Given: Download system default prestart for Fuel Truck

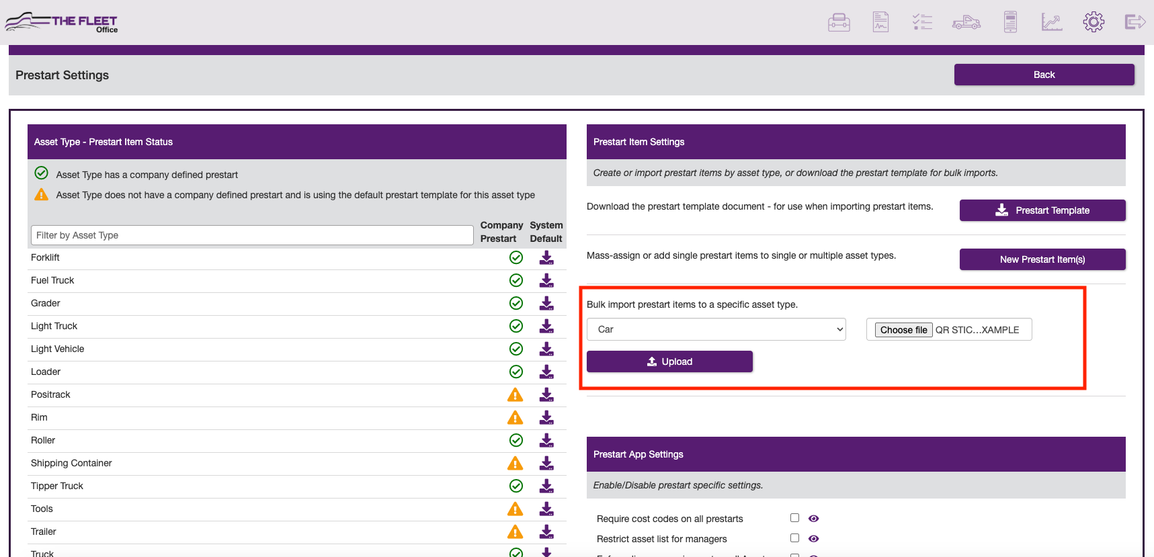Looking at the screenshot, I should 546,280.
